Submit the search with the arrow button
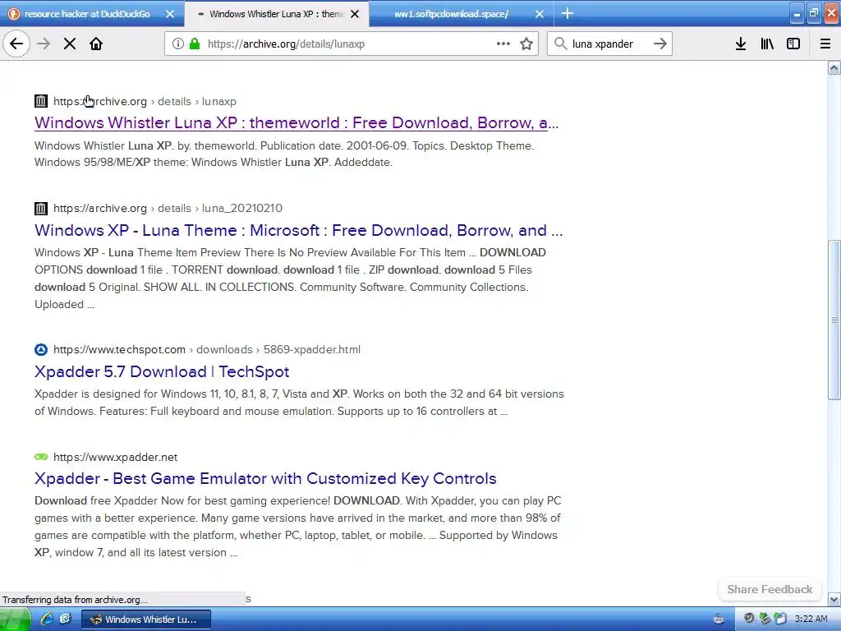This screenshot has height=631, width=841. coord(660,44)
